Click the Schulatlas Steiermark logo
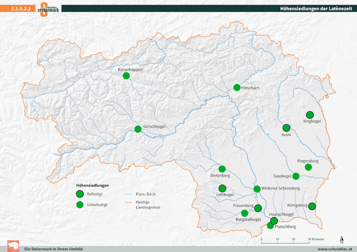Image resolution: width=357 pixels, height=252 pixels. 48,9
